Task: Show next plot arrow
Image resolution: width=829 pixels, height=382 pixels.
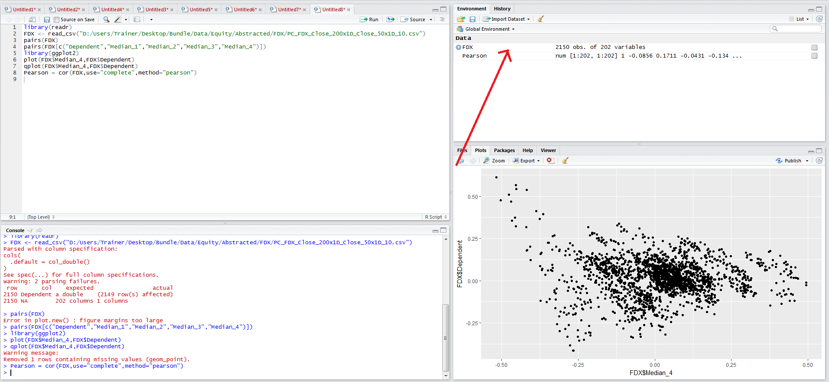Action: [472, 161]
